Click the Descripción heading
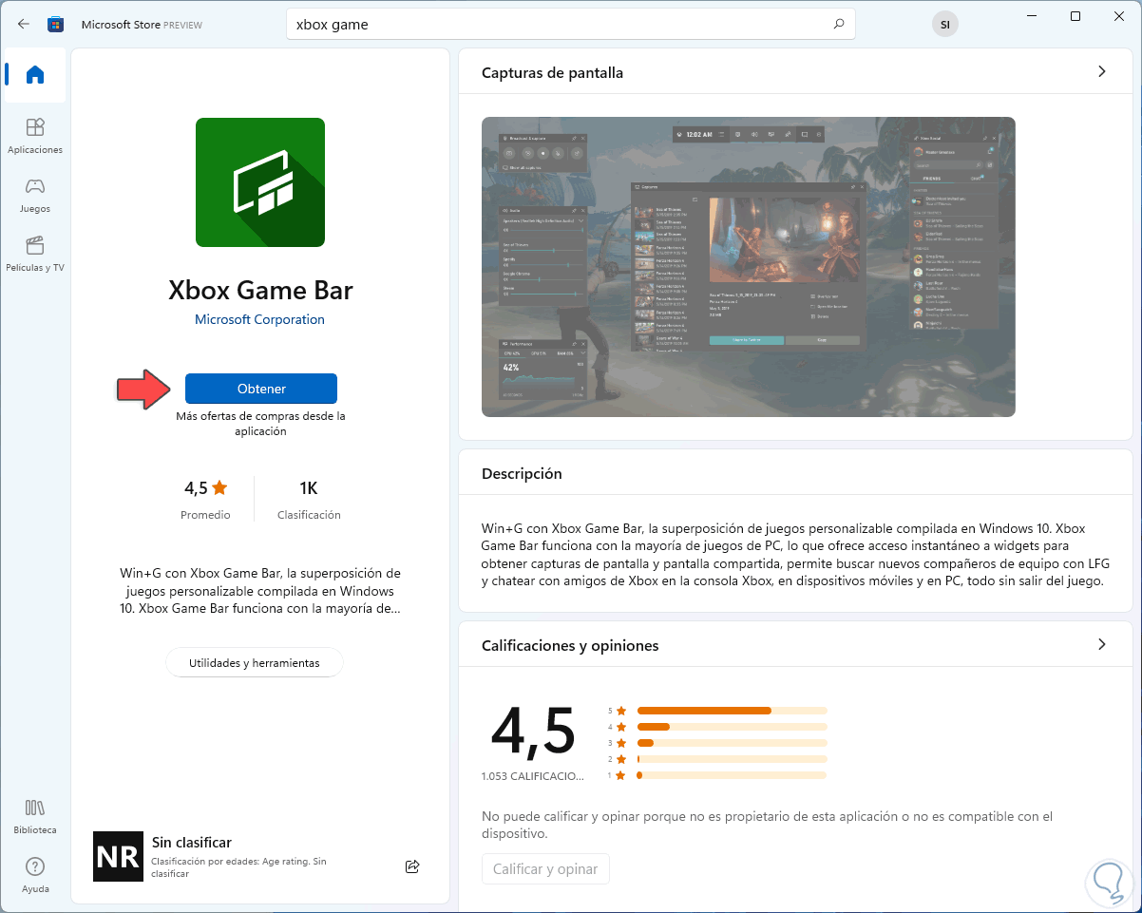 point(522,473)
